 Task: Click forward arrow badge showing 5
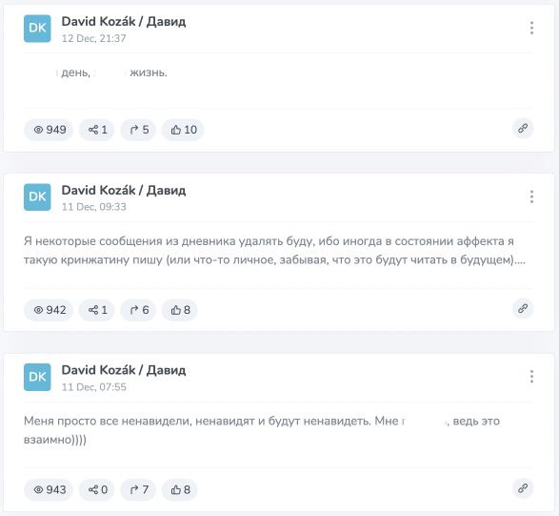pos(138,130)
